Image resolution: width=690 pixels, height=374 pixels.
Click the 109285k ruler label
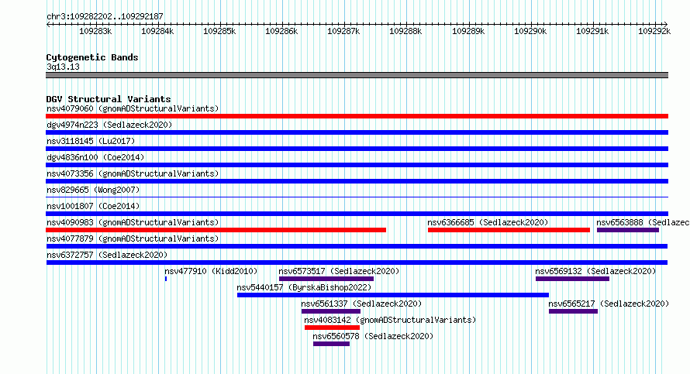pos(219,31)
